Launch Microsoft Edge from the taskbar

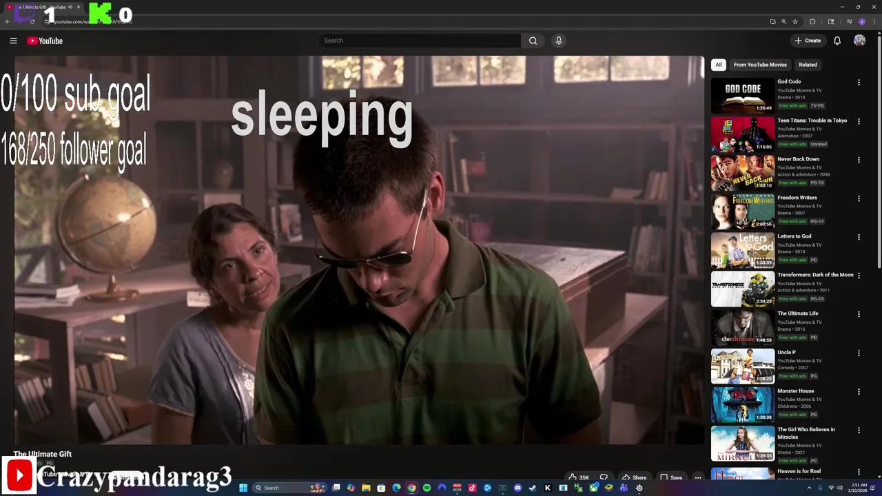click(x=396, y=488)
